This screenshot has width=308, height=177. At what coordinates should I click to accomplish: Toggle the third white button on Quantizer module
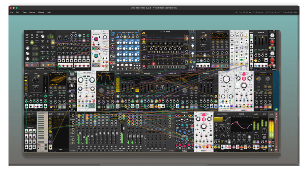pos(193,53)
